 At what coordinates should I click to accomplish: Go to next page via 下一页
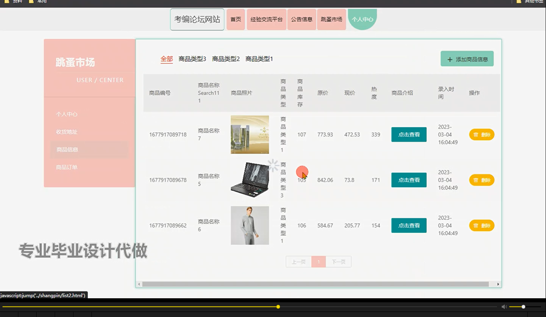point(338,262)
